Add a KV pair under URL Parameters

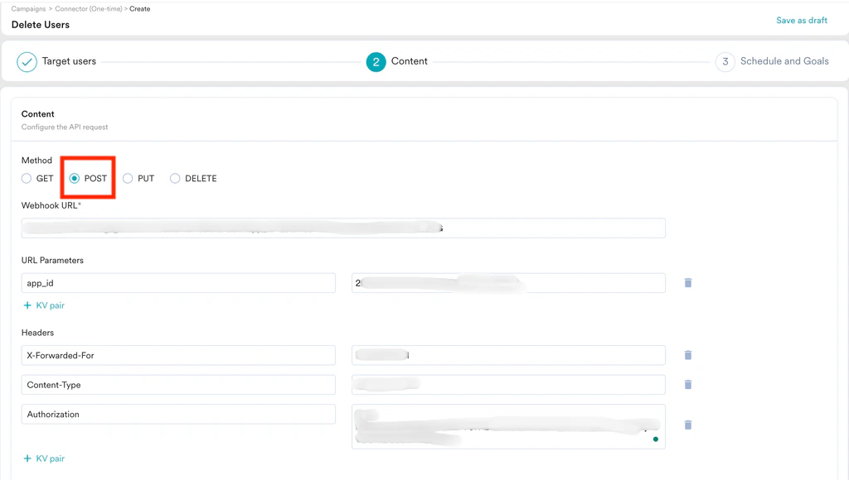42,305
